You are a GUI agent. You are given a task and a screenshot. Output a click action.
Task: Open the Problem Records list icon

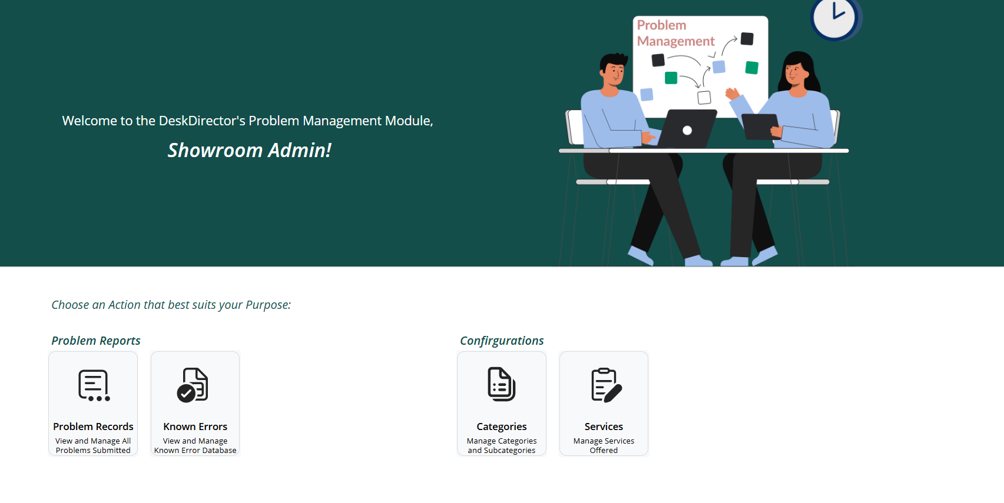click(94, 385)
